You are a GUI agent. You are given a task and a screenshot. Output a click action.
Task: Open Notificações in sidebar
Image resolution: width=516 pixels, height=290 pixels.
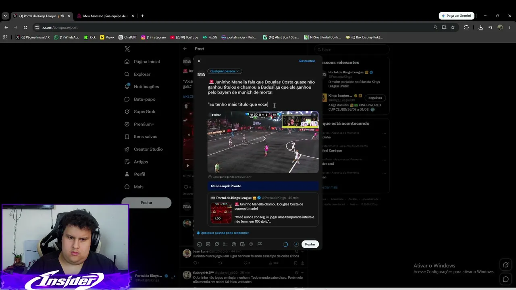pyautogui.click(x=142, y=87)
